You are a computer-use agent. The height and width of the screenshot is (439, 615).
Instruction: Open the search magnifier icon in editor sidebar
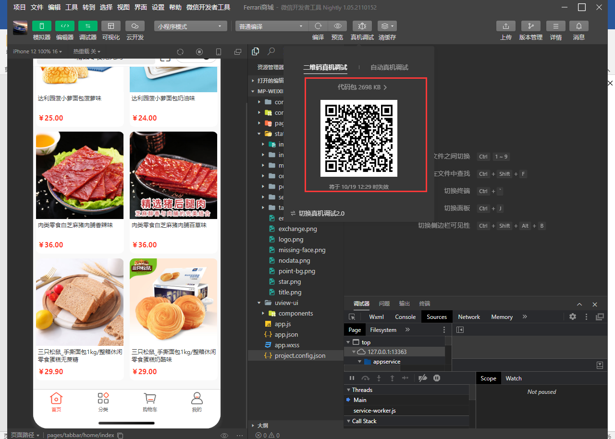coord(271,51)
